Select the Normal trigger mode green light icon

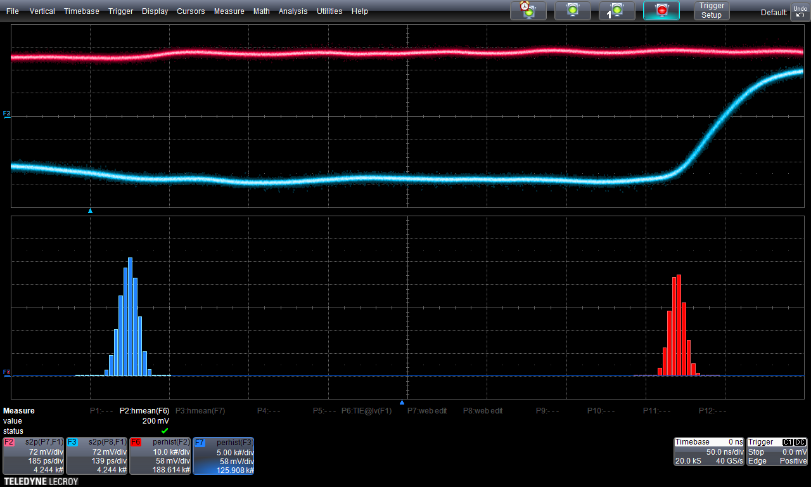[573, 10]
